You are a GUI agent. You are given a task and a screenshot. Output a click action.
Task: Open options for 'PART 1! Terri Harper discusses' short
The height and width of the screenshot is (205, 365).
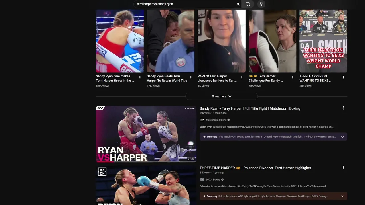coord(242,78)
